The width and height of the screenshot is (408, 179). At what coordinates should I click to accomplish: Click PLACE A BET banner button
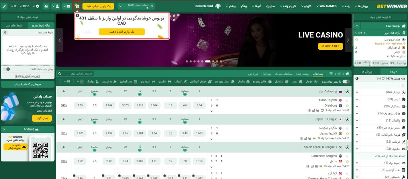tap(330, 46)
